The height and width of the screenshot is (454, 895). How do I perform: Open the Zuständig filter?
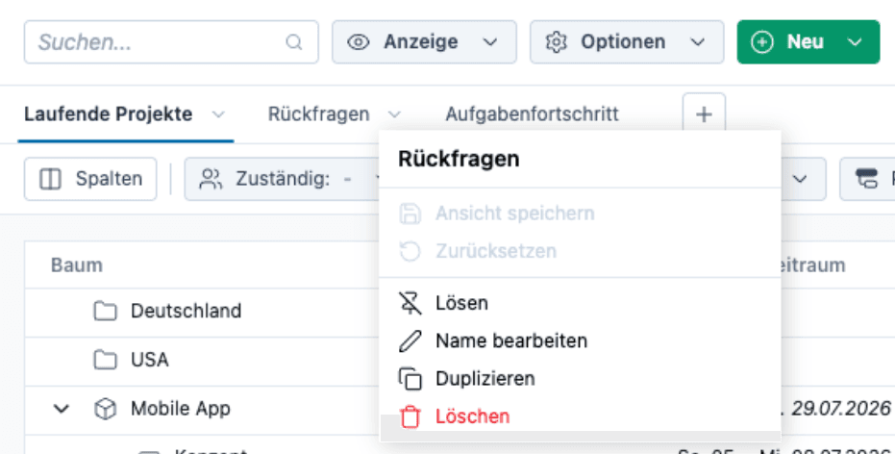283,179
